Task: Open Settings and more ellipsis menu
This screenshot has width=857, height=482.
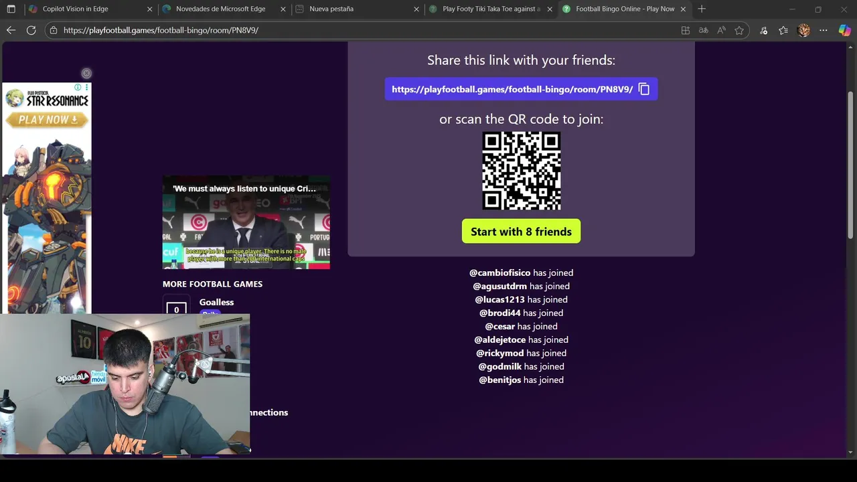Action: 824,30
